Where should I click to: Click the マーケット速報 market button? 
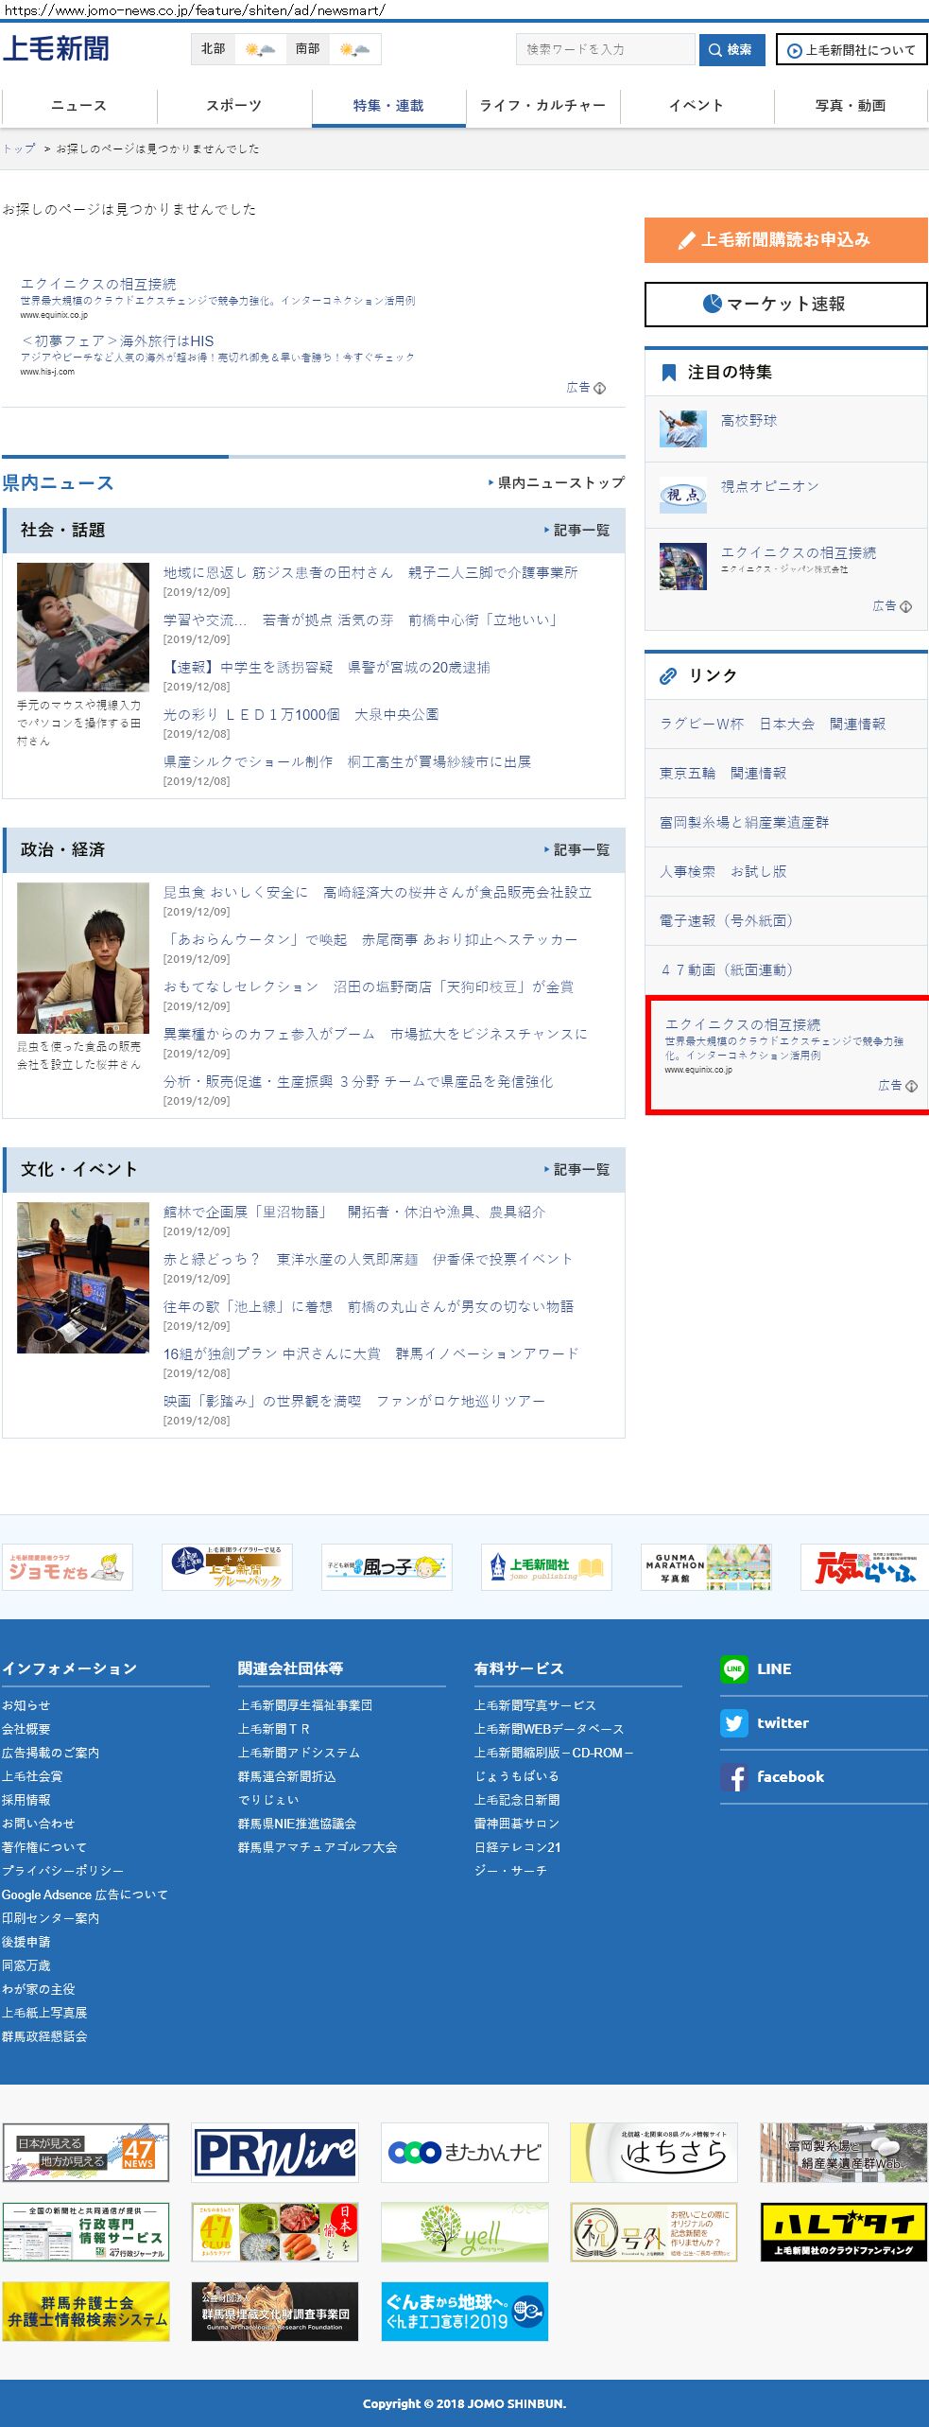coord(785,305)
